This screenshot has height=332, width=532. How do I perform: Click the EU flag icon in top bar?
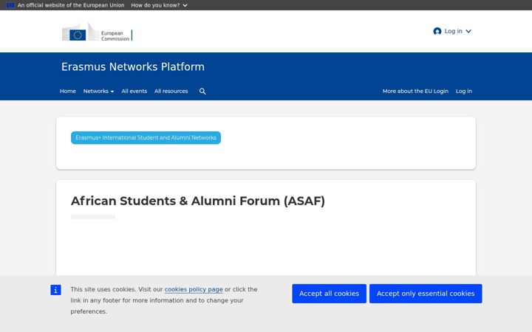[x=10, y=5]
